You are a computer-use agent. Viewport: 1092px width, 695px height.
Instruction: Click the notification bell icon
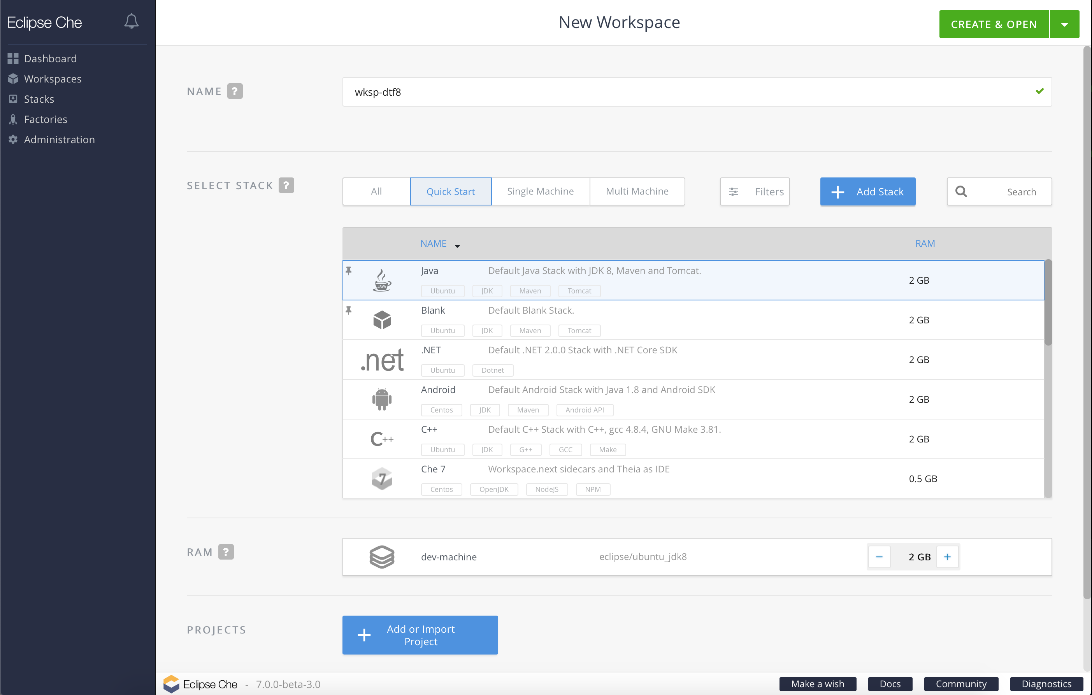pos(131,21)
